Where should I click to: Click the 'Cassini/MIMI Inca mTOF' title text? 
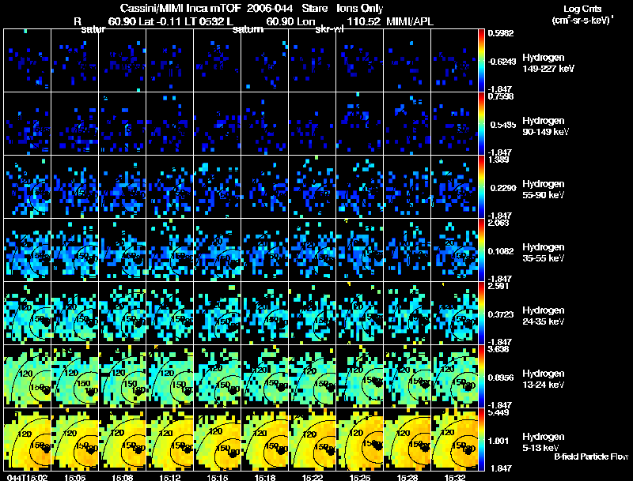click(x=180, y=8)
